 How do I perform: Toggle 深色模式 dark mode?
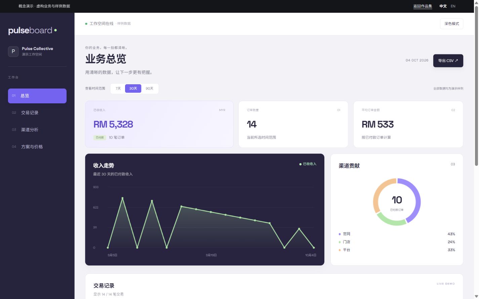tap(451, 24)
